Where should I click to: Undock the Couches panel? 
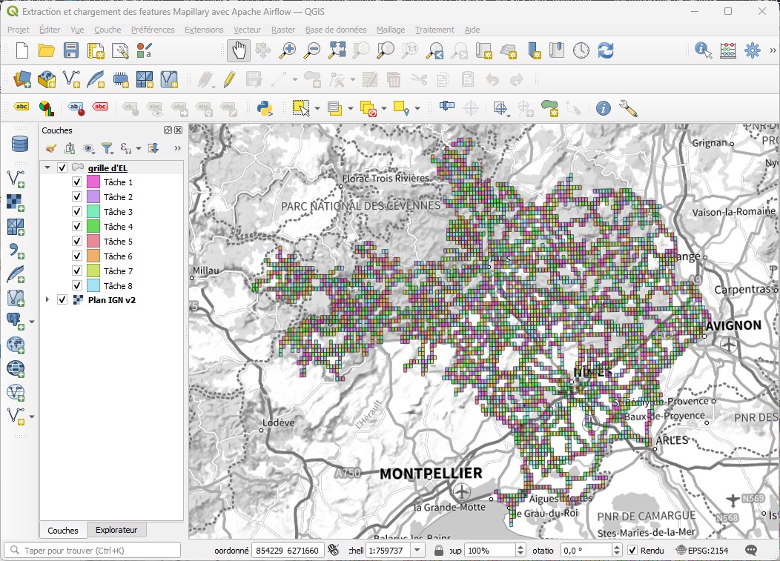point(168,130)
